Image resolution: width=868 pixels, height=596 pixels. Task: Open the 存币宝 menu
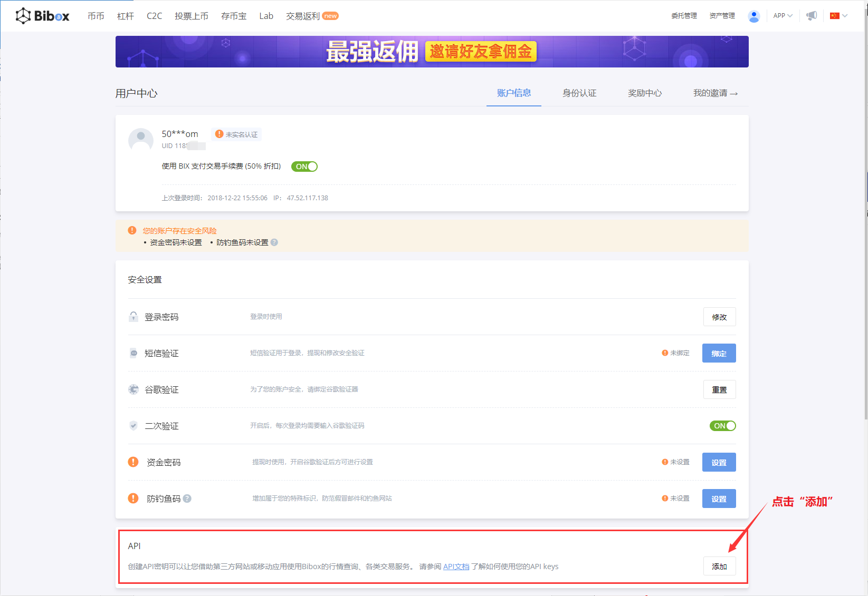(234, 16)
